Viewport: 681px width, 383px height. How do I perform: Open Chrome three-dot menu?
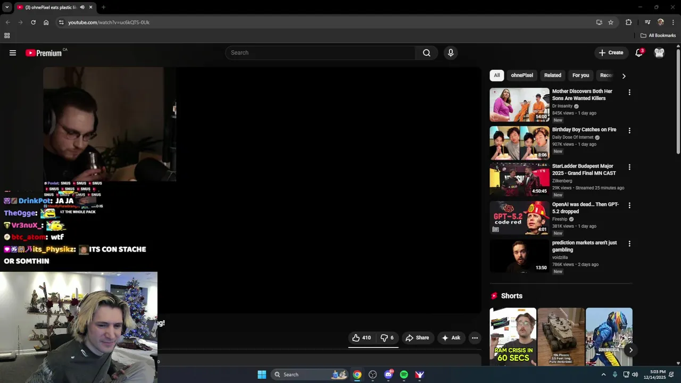(x=673, y=22)
